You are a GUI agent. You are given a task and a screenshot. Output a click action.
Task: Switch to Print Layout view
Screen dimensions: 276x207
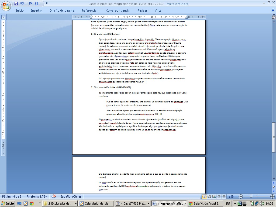[x=204, y=196]
